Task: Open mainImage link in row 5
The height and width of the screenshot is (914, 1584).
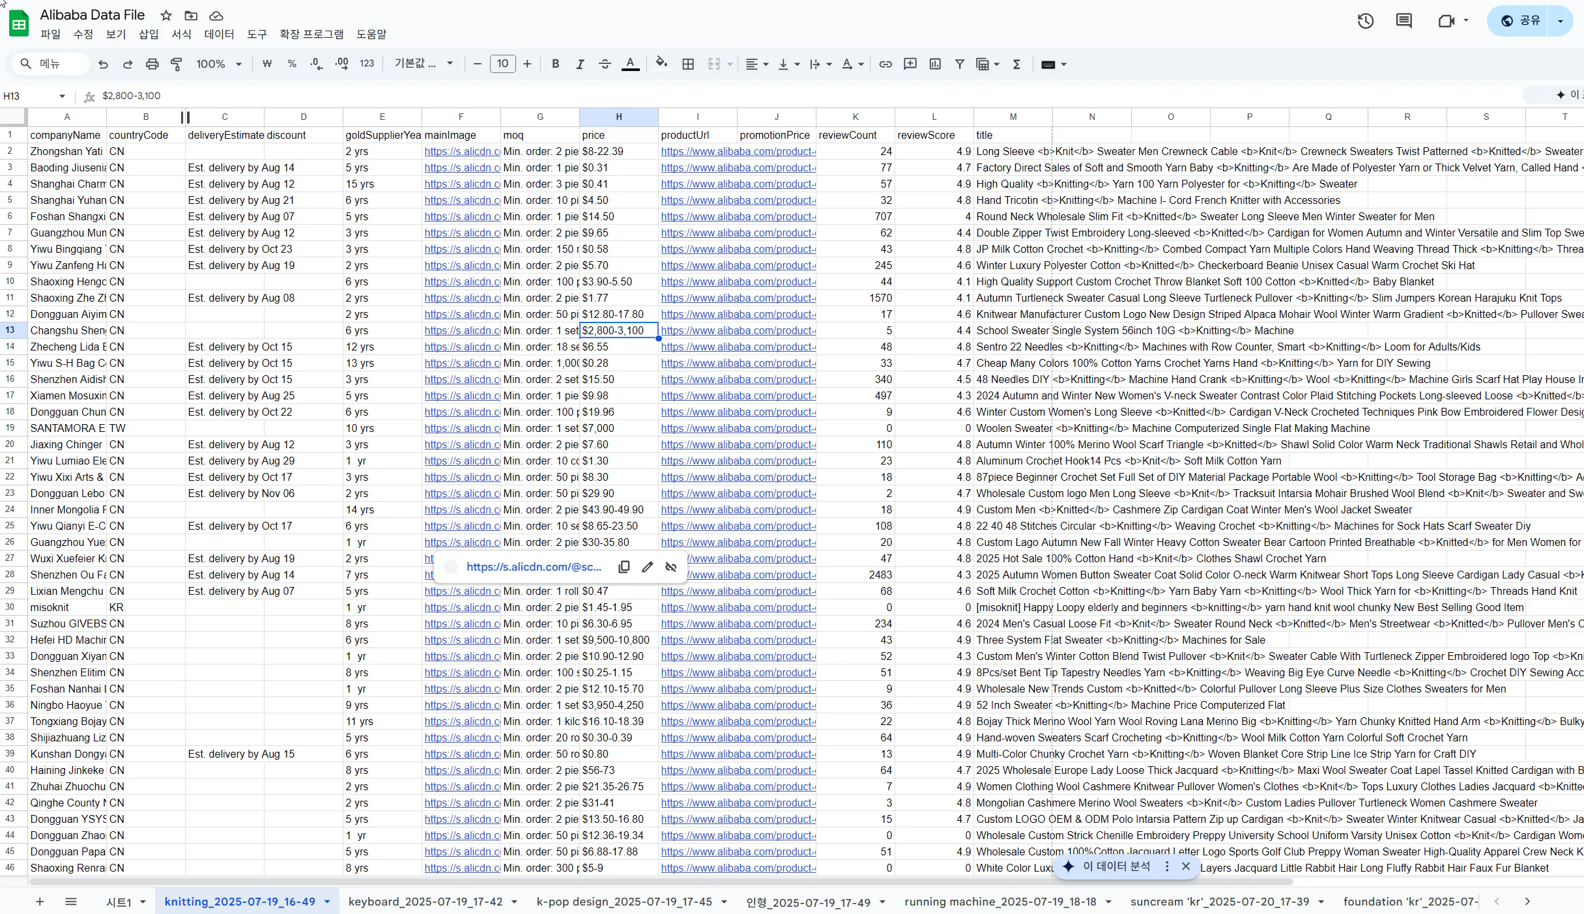Action: [462, 200]
